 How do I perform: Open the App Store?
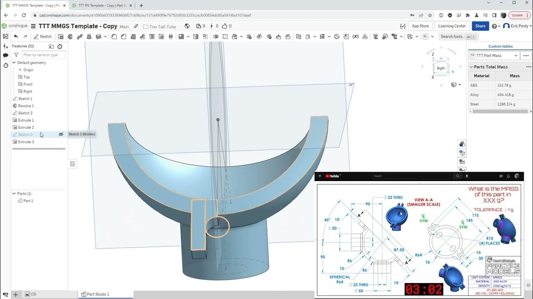coord(420,26)
